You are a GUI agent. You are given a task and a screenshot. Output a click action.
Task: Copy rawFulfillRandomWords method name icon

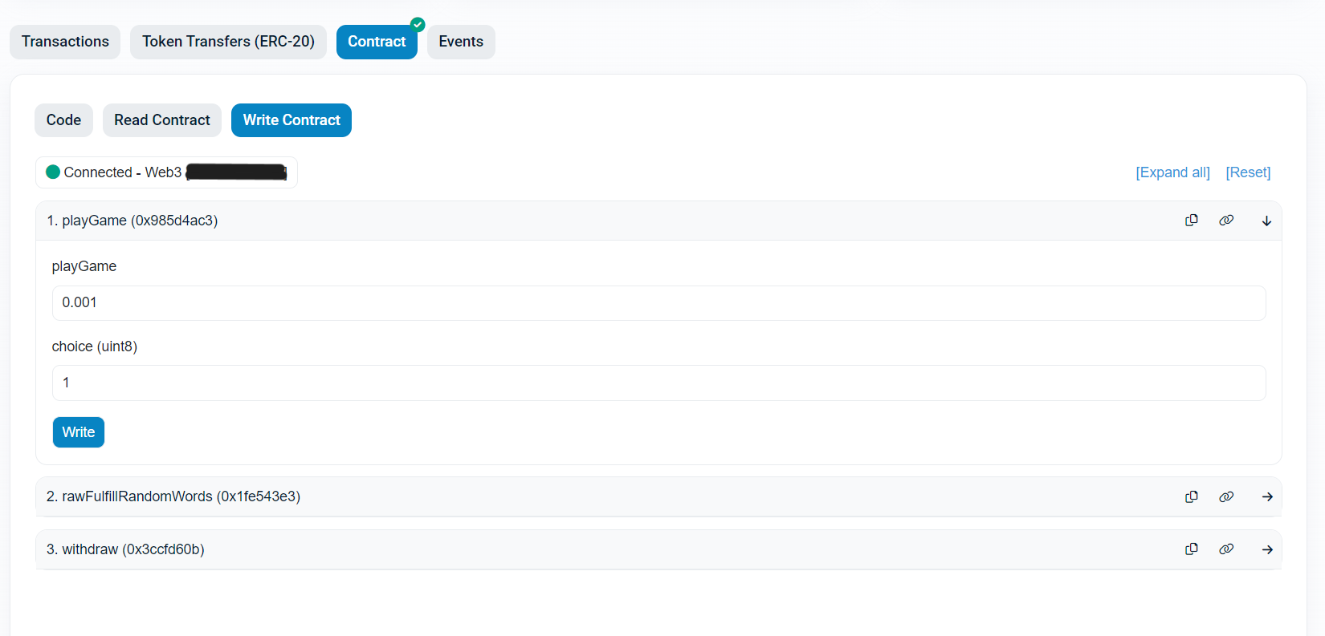coord(1192,496)
